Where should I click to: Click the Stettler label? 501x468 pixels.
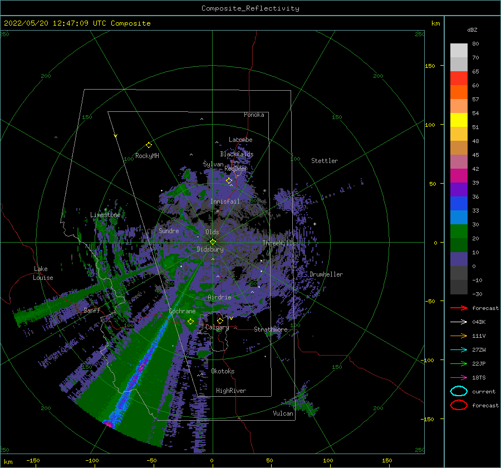(325, 161)
